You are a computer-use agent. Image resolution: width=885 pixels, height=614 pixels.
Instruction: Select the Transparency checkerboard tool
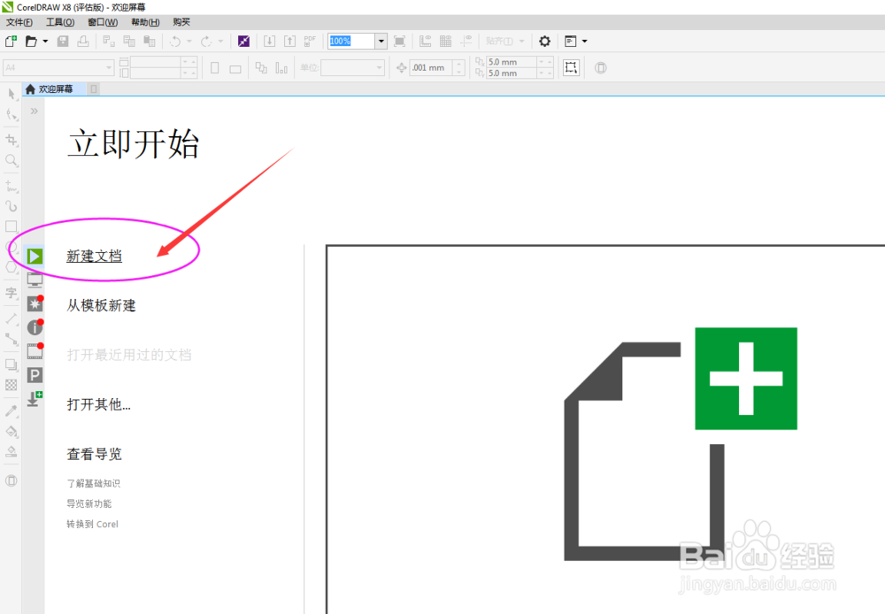(x=12, y=385)
